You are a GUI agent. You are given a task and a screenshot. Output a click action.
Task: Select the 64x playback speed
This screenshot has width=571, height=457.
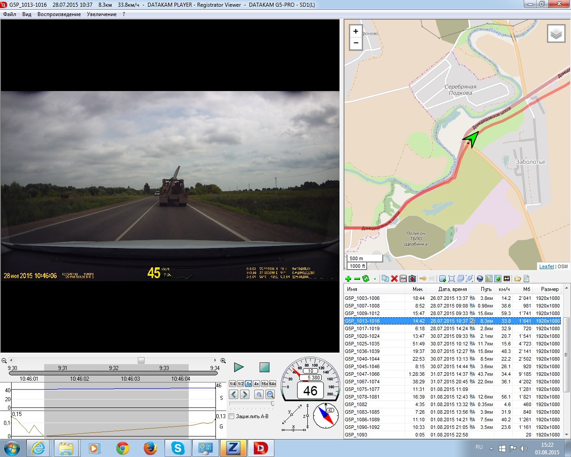[x=273, y=384]
